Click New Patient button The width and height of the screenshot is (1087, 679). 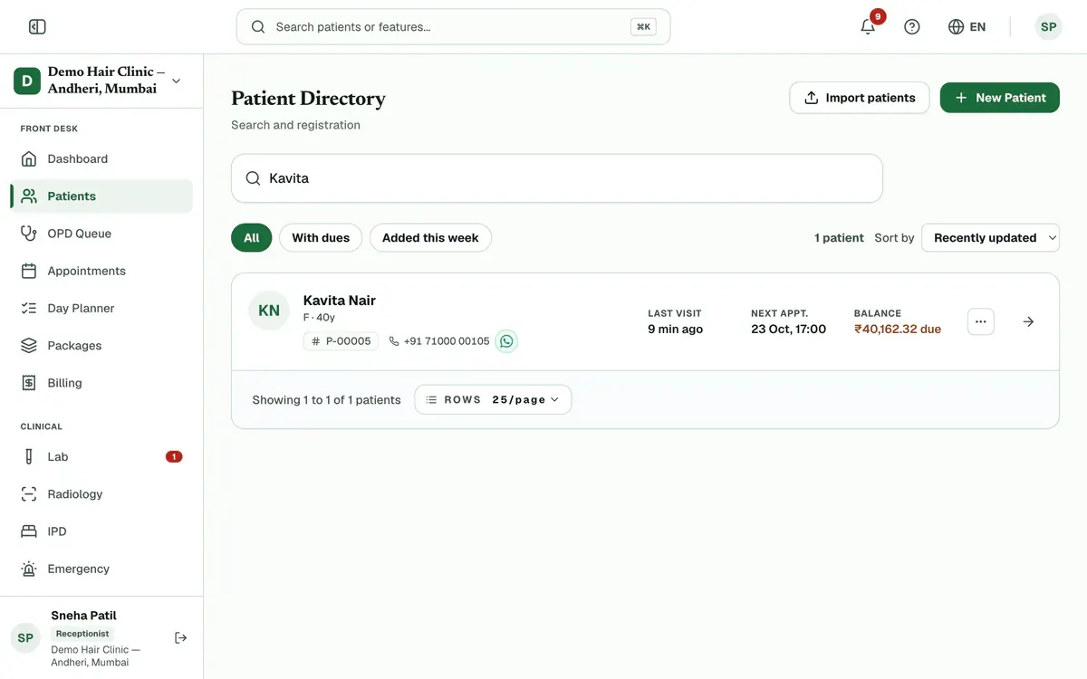coord(1000,98)
